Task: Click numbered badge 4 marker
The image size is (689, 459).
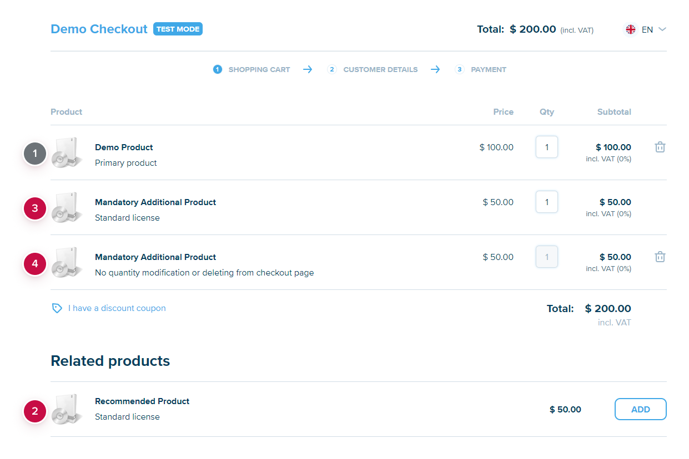Action: (x=35, y=264)
